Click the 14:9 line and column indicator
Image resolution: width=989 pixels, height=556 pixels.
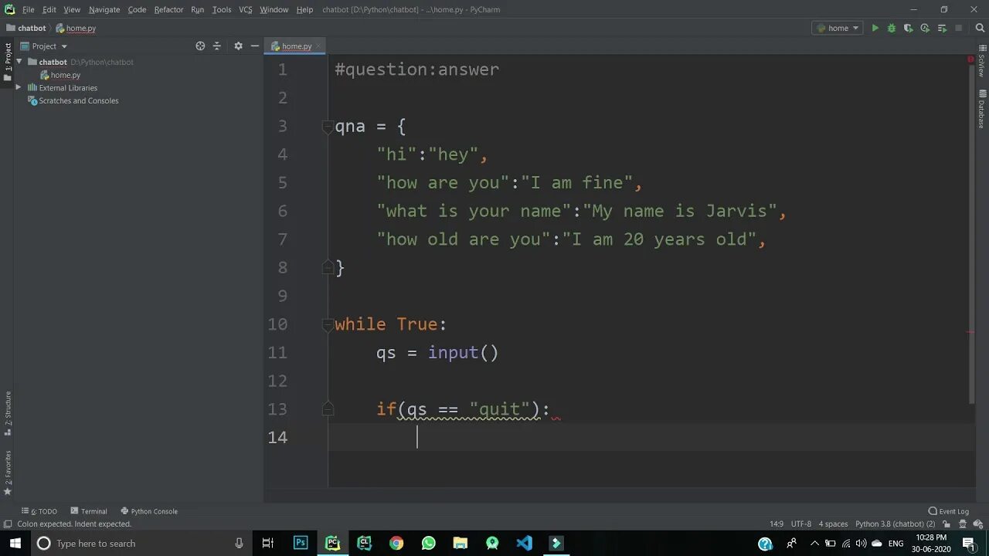pos(777,524)
